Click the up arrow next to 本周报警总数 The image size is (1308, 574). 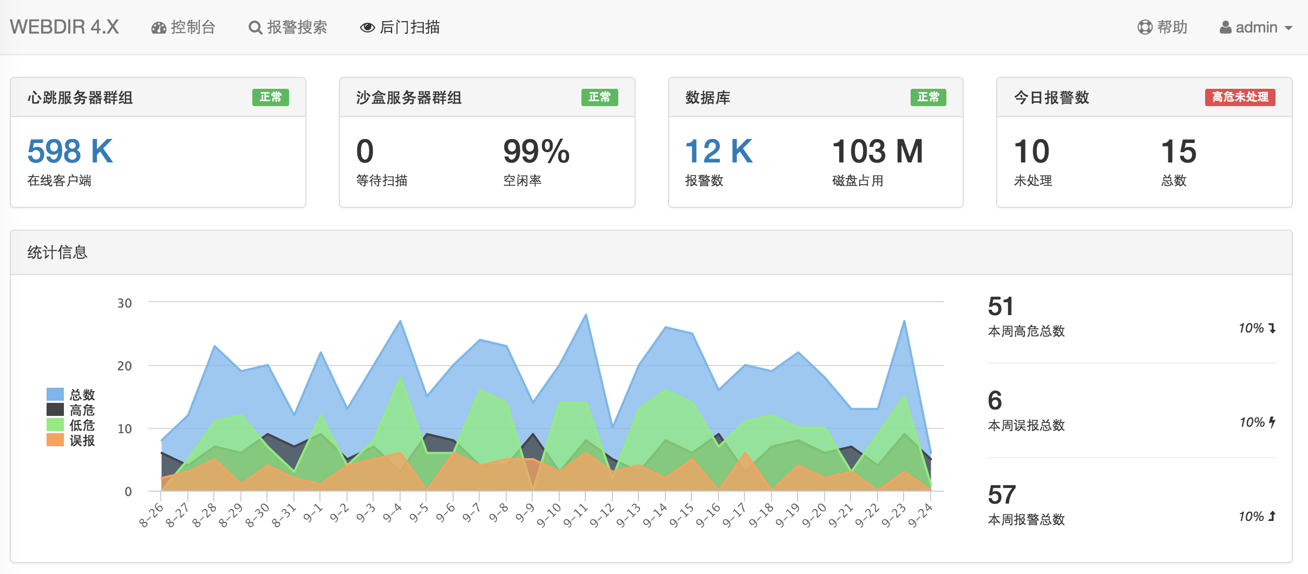point(1272,517)
